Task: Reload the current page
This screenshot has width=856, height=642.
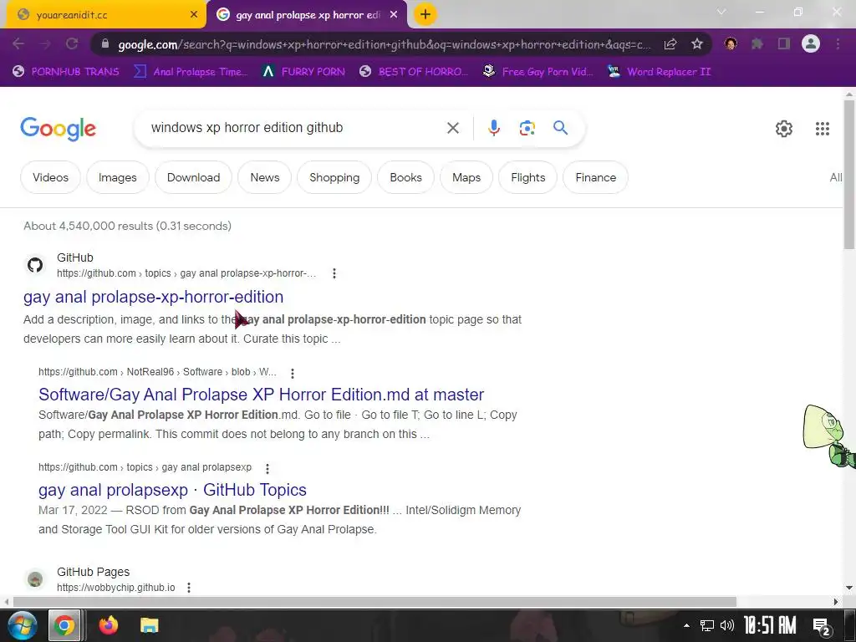Action: (x=72, y=43)
